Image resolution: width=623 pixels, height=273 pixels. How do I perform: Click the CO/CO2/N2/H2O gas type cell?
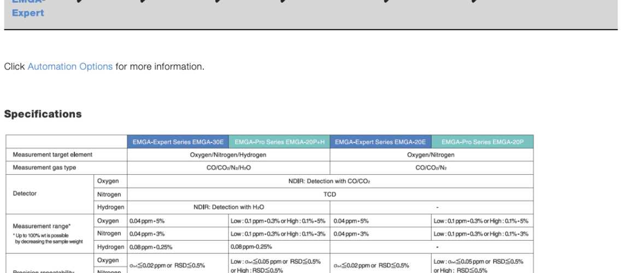pos(228,168)
